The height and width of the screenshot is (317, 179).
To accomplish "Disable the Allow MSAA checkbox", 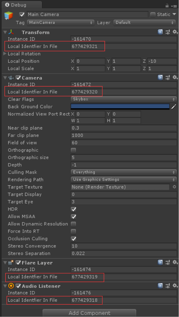I will (x=73, y=216).
